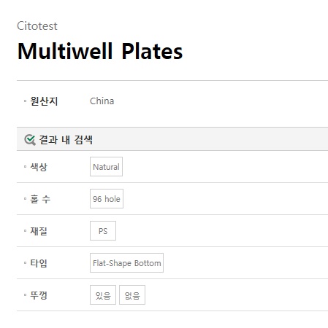This screenshot has height=328, width=328.
Task: Select Flat-Shape Bottom type filter
Action: 126,263
